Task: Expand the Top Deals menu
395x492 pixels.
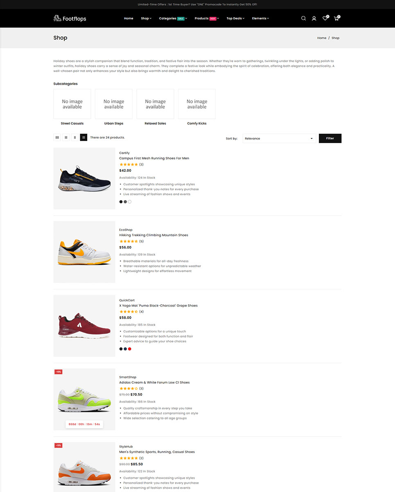Action: point(235,18)
